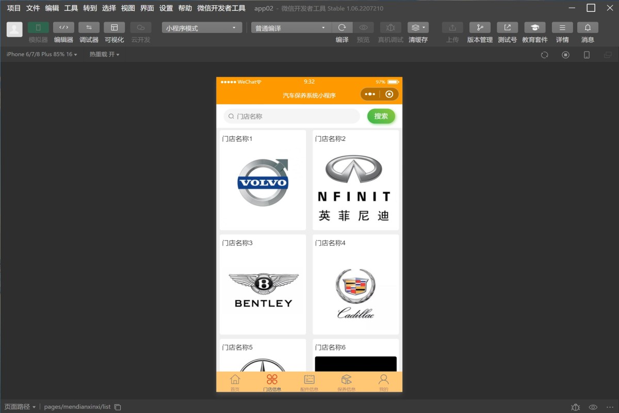619x413 pixels.
Task: Expand the 页面路径 dropdown
Action: coord(20,407)
